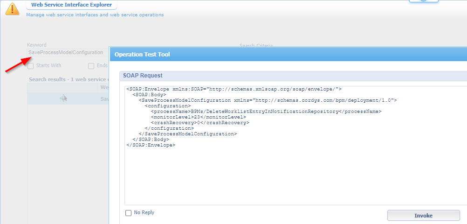
Task: Click the Operation Test Tool title bar
Action: [x=280, y=54]
